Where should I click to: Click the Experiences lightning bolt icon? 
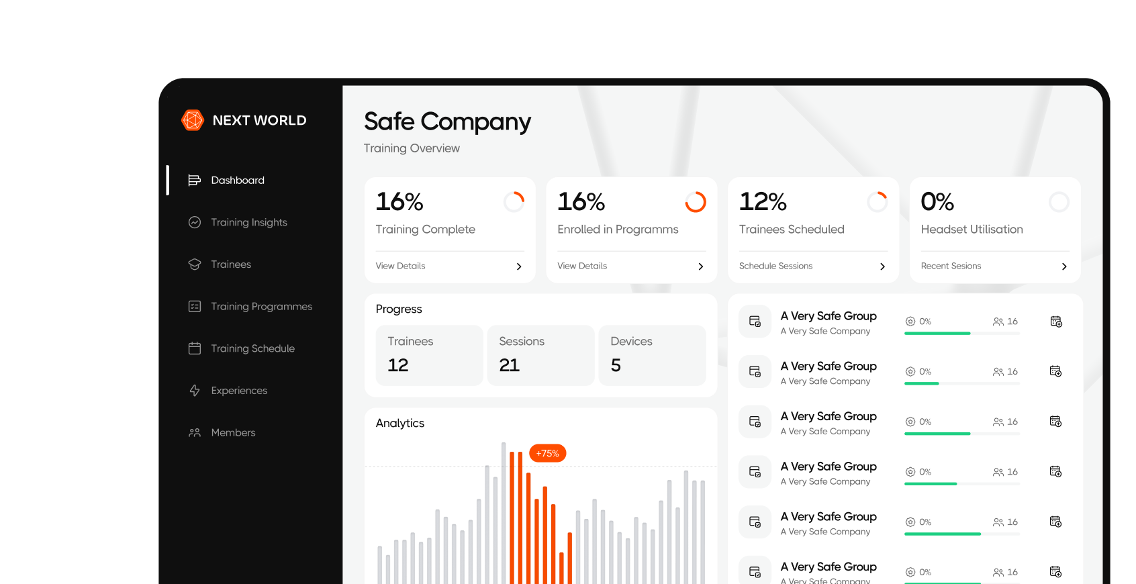(195, 391)
